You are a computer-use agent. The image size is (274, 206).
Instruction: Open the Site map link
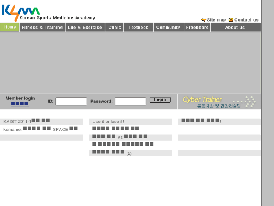pos(216,20)
